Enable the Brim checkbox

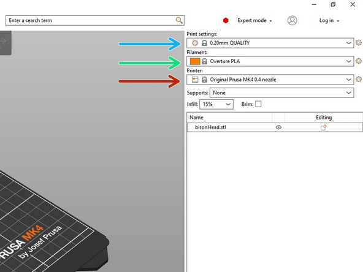click(x=258, y=104)
